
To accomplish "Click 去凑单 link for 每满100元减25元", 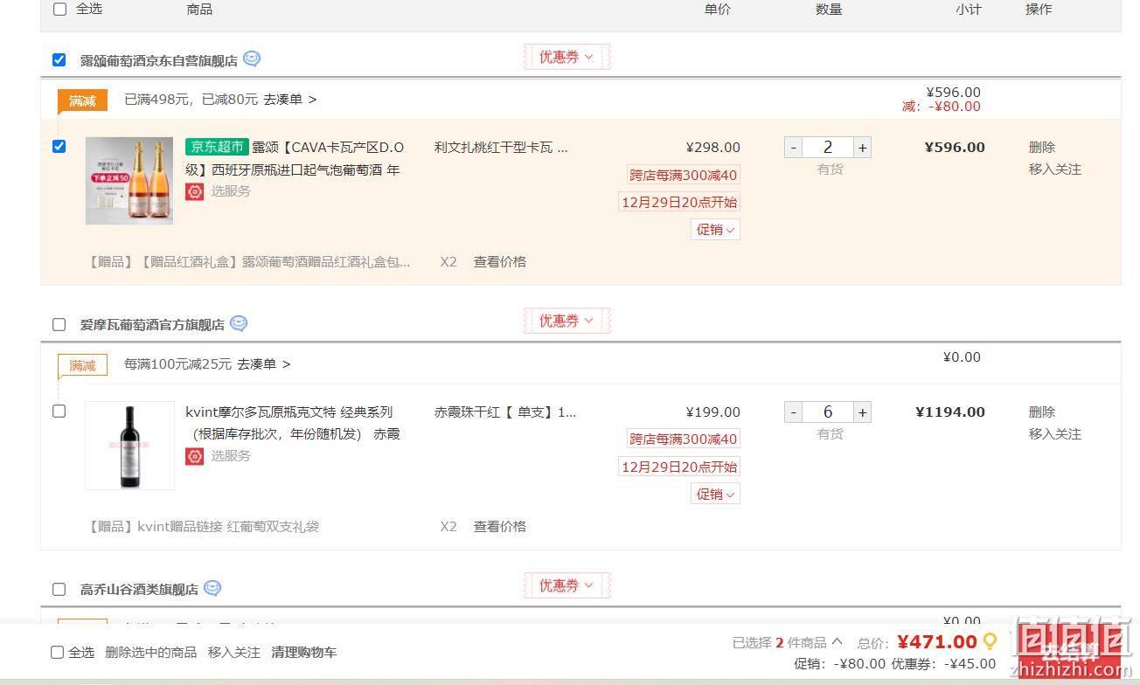I will (x=263, y=364).
